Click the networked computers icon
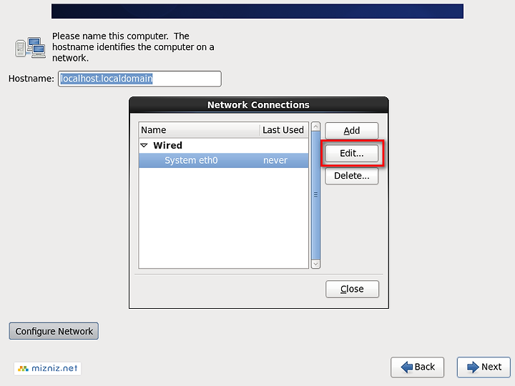The image size is (515, 386). coord(30,48)
